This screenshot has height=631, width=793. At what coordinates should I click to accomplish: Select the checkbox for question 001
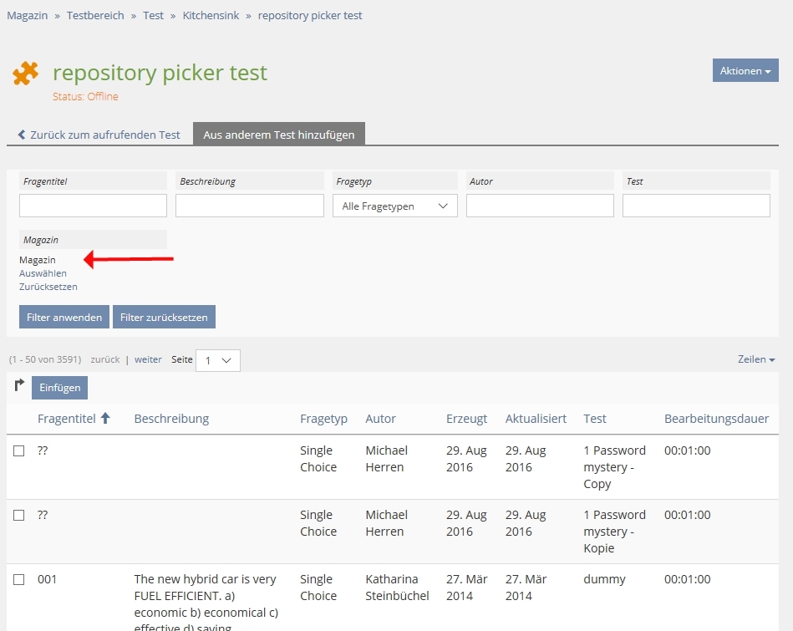click(x=19, y=580)
